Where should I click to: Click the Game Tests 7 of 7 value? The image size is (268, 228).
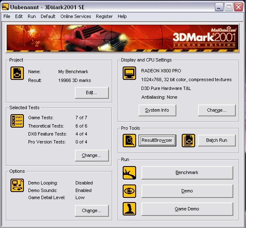coord(81,118)
